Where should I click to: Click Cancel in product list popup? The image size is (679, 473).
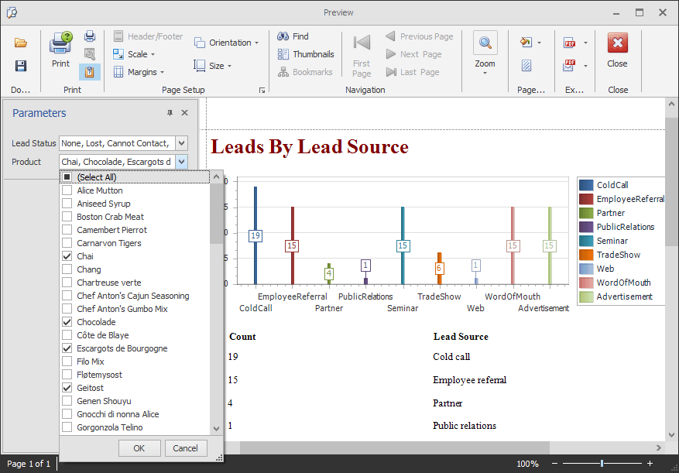(185, 448)
